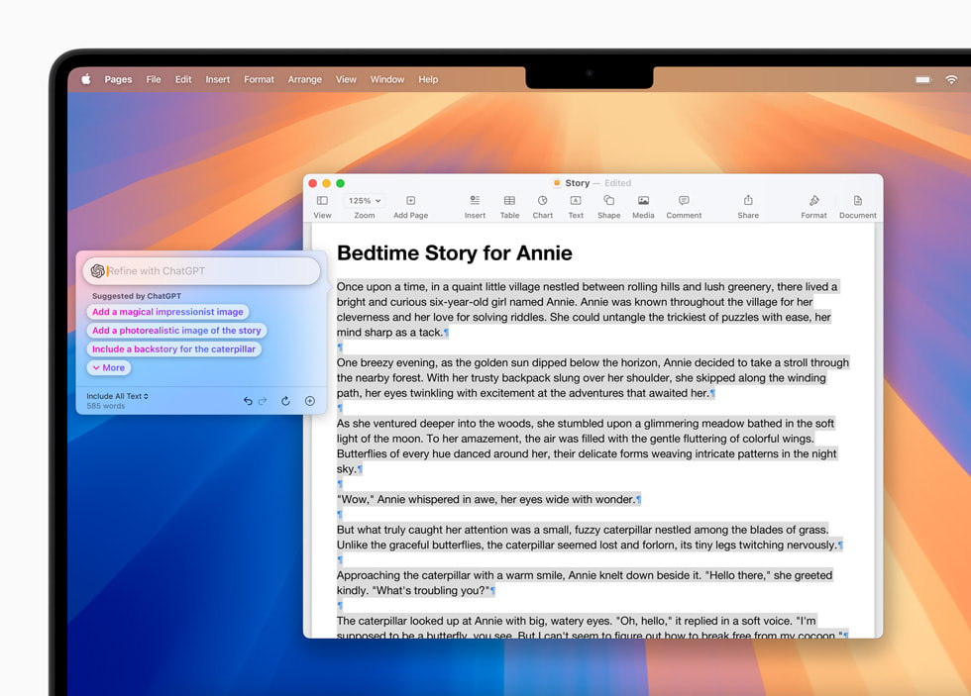Choose 'Include a backstory for the caterpillar'
Screen dimensions: 971x696
(x=174, y=348)
